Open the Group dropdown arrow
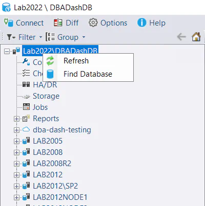Viewport: 205px width, 206px height. tap(84, 37)
